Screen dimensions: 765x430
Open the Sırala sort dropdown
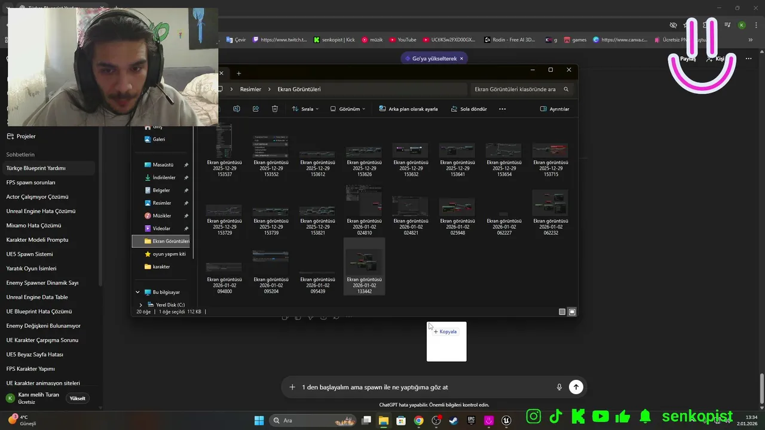tap(305, 109)
